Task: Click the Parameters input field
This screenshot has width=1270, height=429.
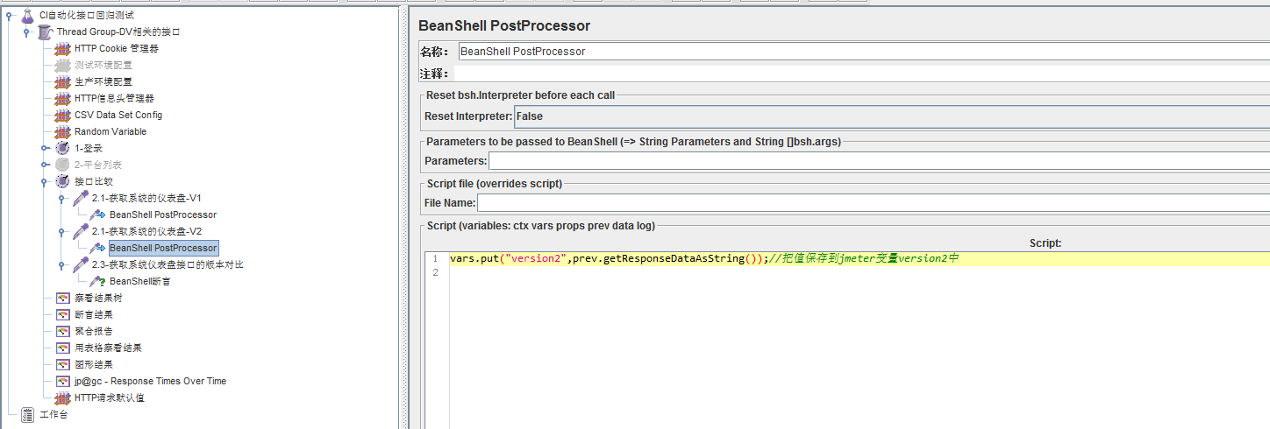Action: pyautogui.click(x=878, y=161)
